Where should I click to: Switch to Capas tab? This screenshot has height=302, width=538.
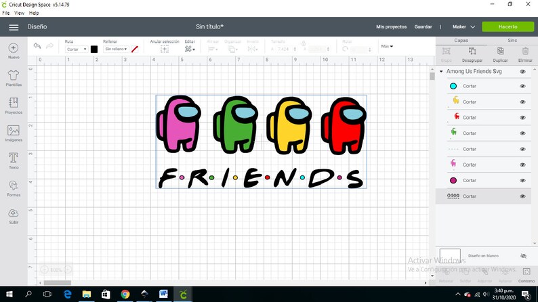click(x=461, y=41)
